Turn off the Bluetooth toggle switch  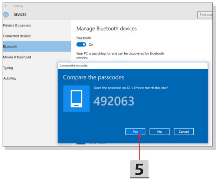tap(81, 45)
